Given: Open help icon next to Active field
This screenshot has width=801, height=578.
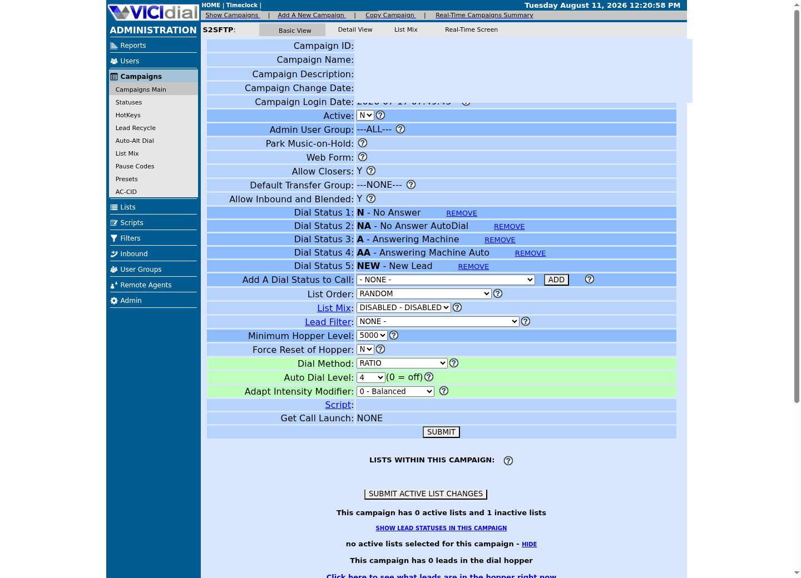Looking at the screenshot, I should [380, 115].
